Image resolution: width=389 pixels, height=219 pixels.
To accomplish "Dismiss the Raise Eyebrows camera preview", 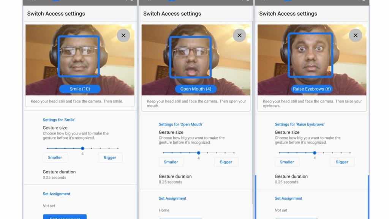I will pos(355,35).
